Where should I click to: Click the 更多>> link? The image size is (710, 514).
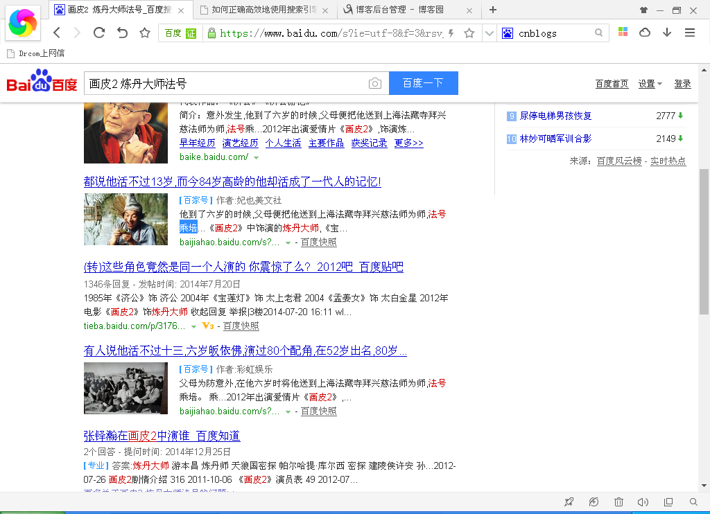tap(408, 143)
